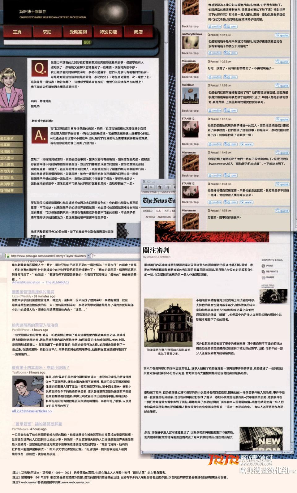Switch to the 特別功能 tab
The width and height of the screenshot is (297, 493).
108,32
